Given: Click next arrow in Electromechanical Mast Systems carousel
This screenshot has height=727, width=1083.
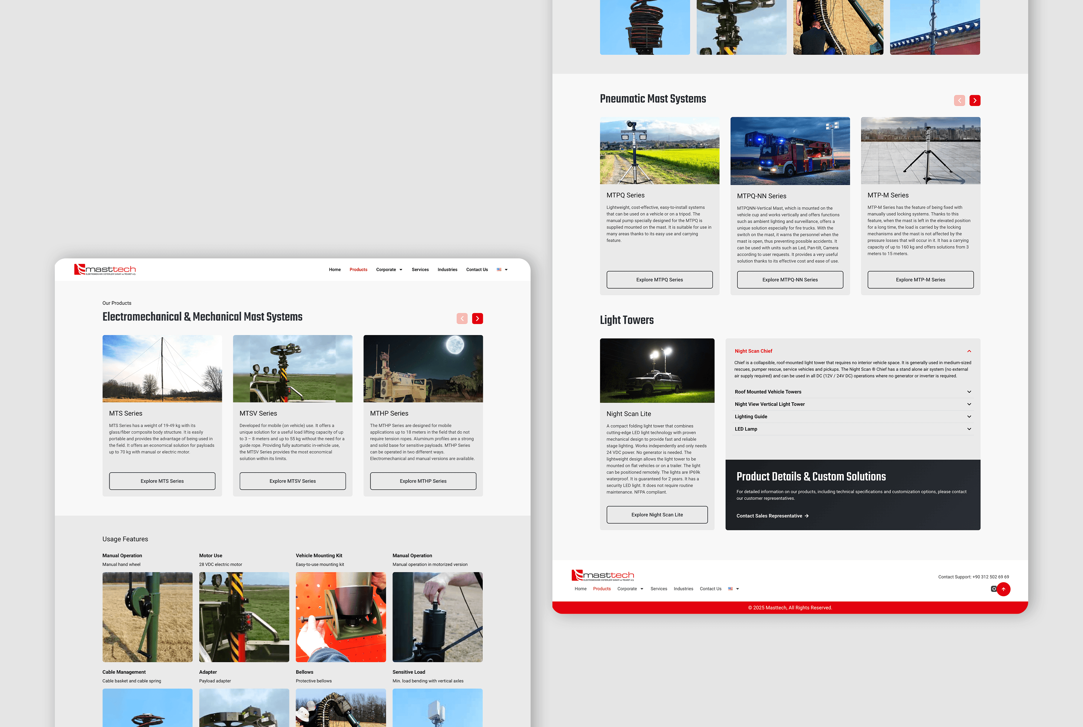Looking at the screenshot, I should [477, 319].
